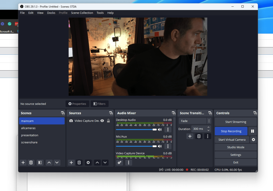Decrease transition duration with down arrow
Image resolution: width=273 pixels, height=191 pixels.
point(208,131)
